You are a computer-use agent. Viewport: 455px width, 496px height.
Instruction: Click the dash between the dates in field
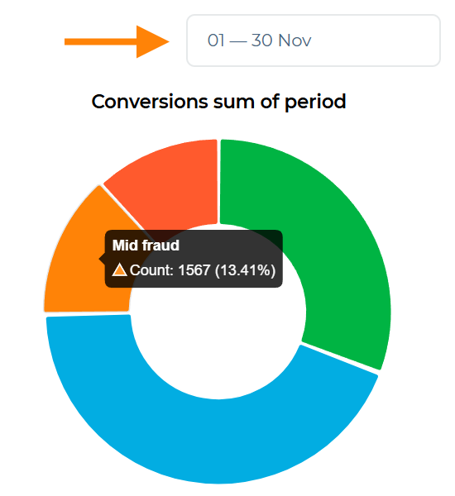coord(238,41)
